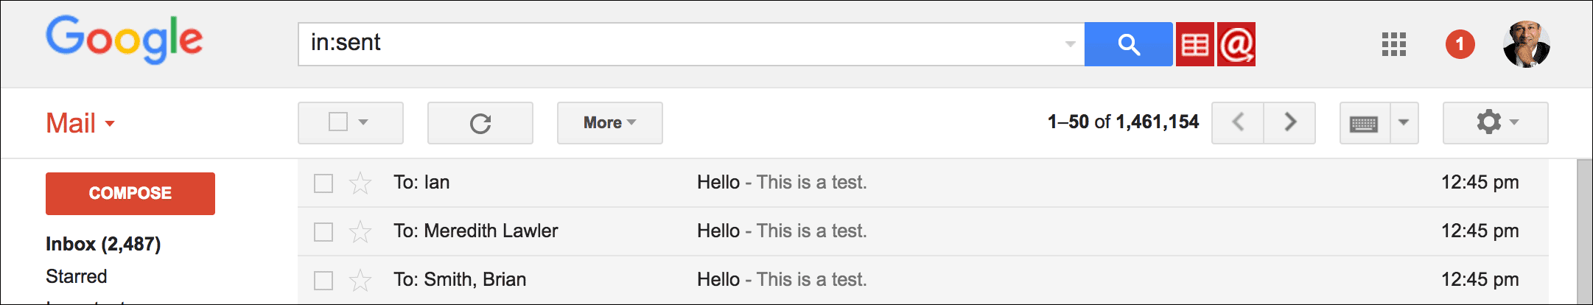Click the red spreadsheet extension icon
The height and width of the screenshot is (305, 1593).
point(1194,44)
